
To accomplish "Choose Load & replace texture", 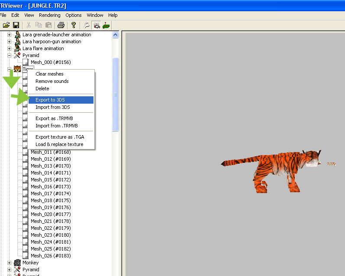I will (61, 144).
